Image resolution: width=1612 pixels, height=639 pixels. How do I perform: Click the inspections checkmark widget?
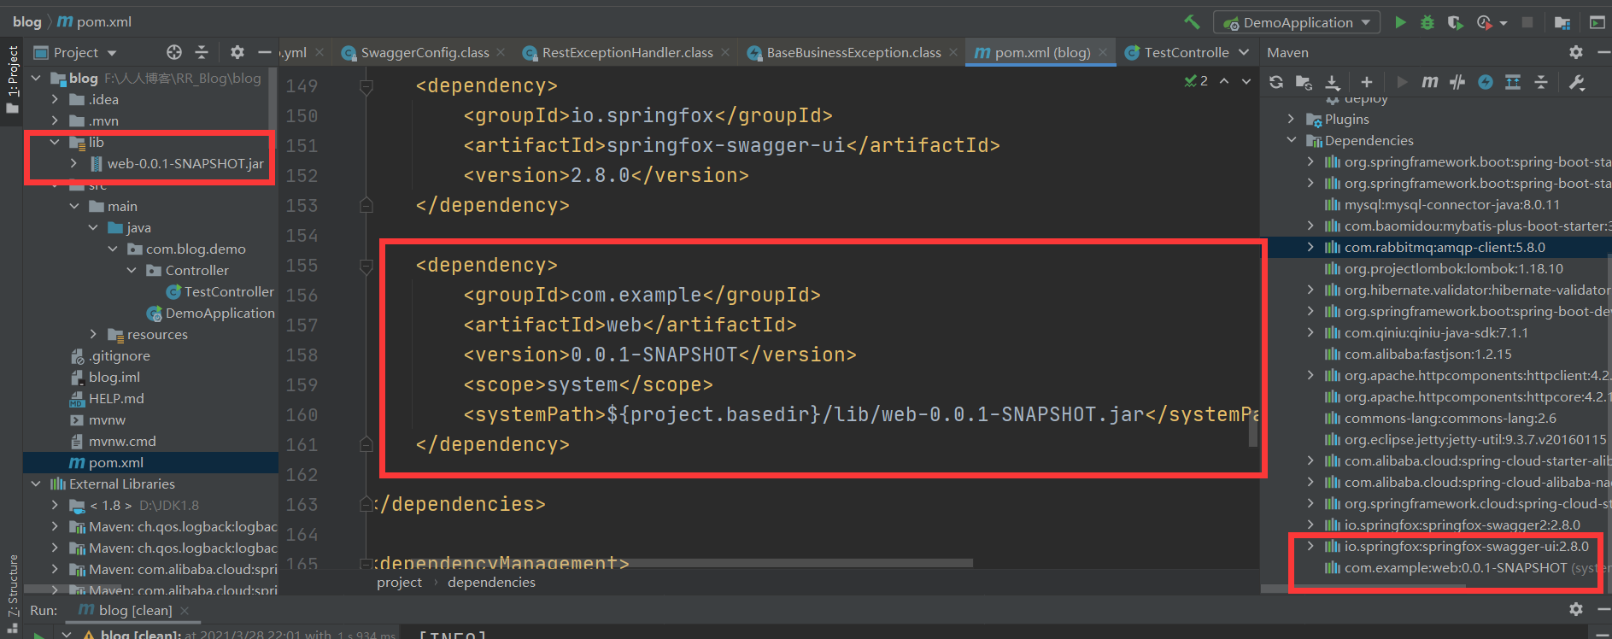pyautogui.click(x=1196, y=81)
